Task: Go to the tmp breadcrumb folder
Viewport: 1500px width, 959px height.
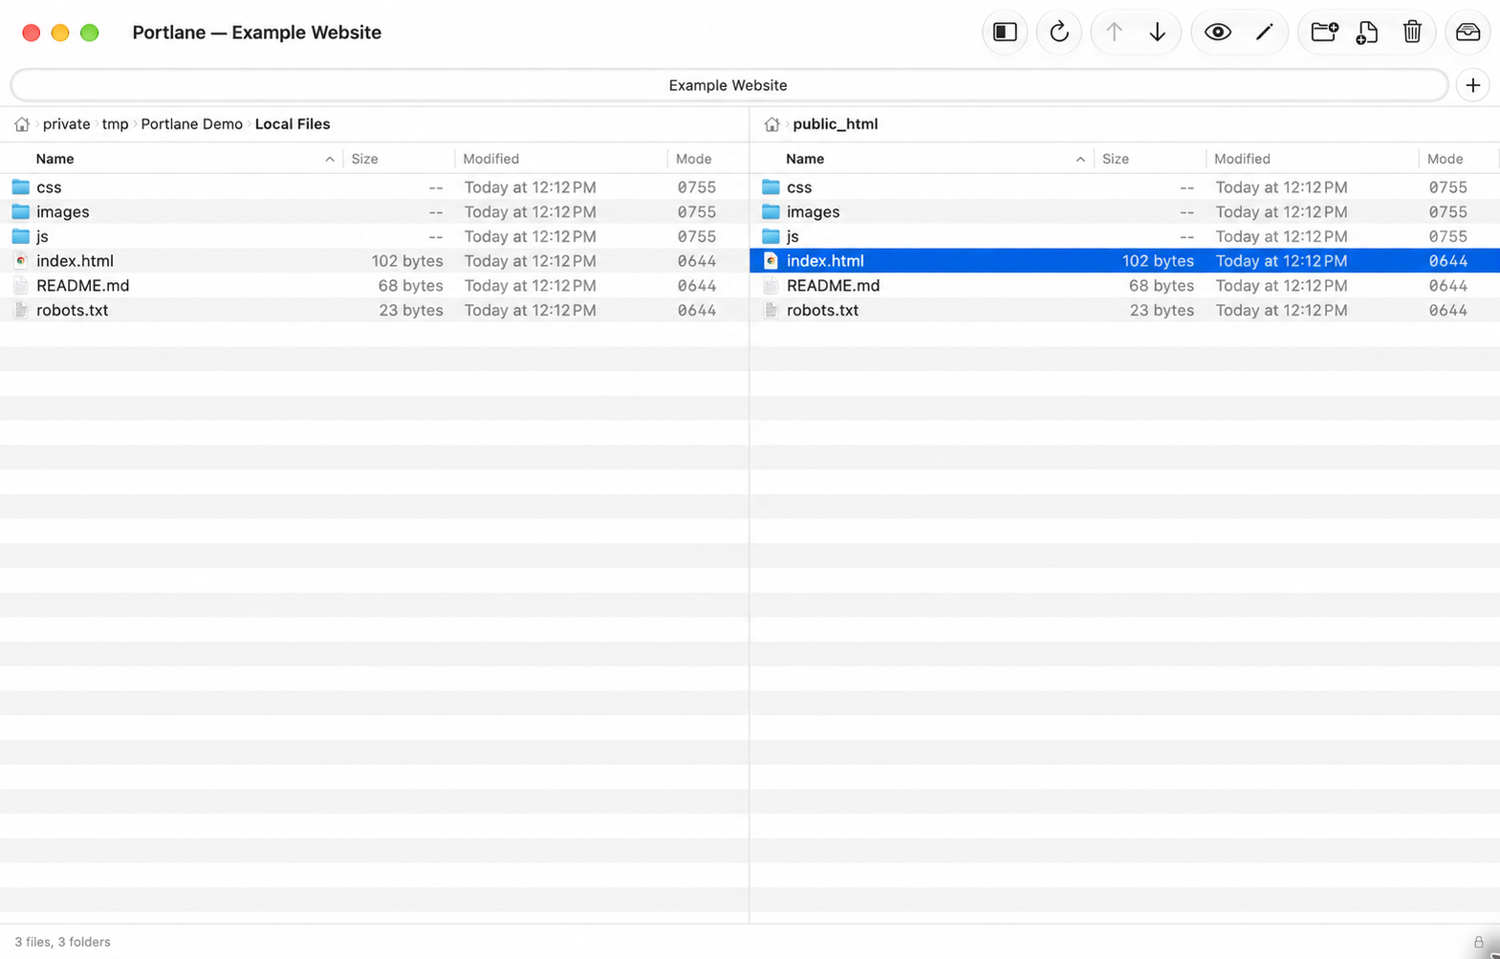Action: coord(115,124)
